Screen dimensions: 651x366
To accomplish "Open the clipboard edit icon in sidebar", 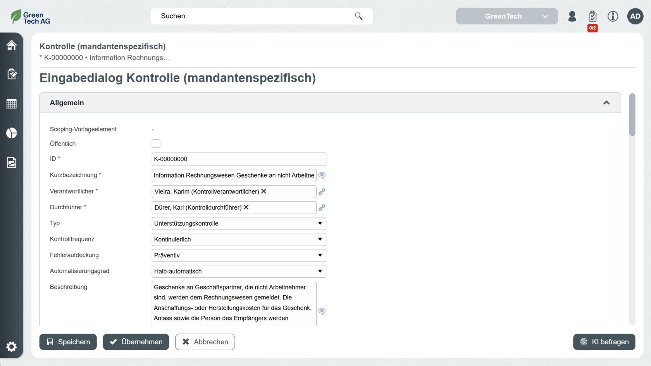I will (12, 74).
